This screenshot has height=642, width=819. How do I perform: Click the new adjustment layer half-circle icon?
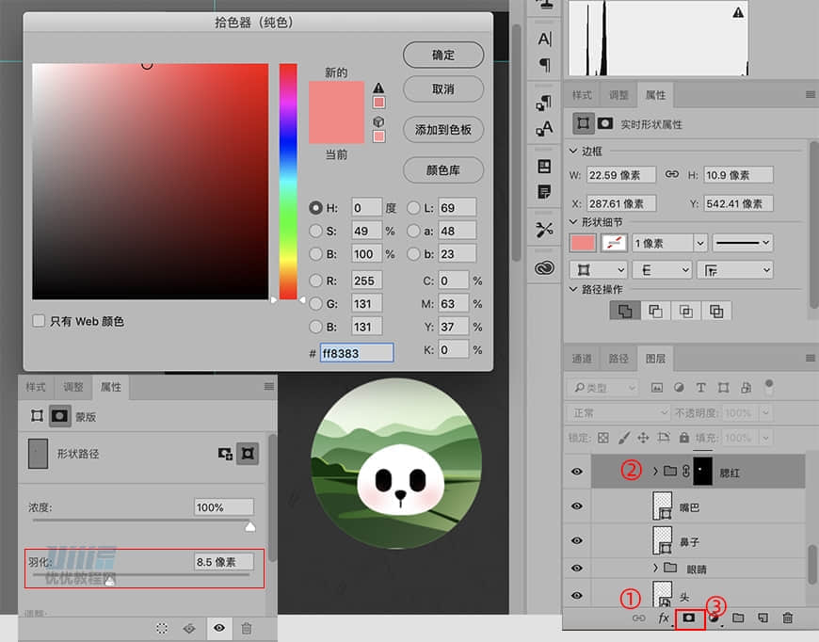713,618
